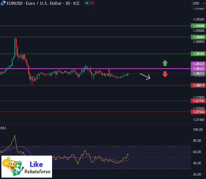Viewport: 206px width, 179px height.
Task: Click the green up arrow on chart
Action: click(x=165, y=63)
